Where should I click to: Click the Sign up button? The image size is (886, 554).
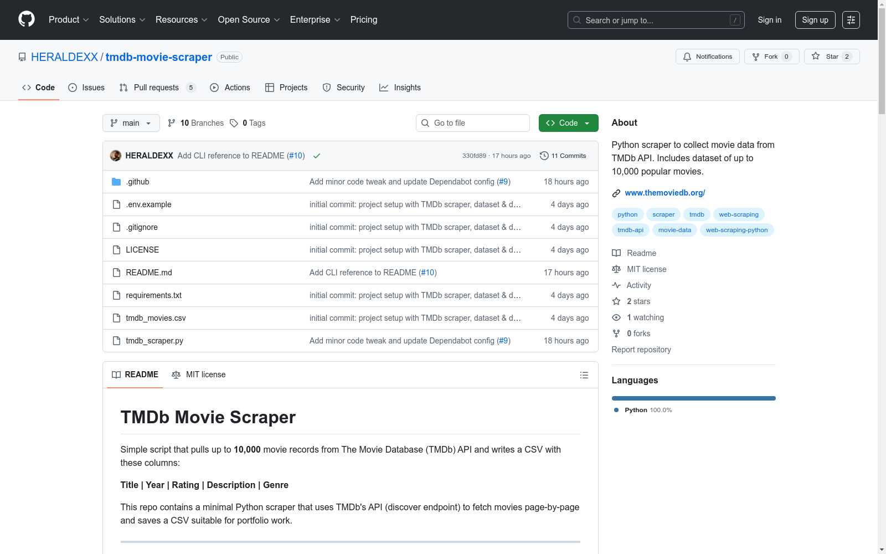tap(815, 20)
